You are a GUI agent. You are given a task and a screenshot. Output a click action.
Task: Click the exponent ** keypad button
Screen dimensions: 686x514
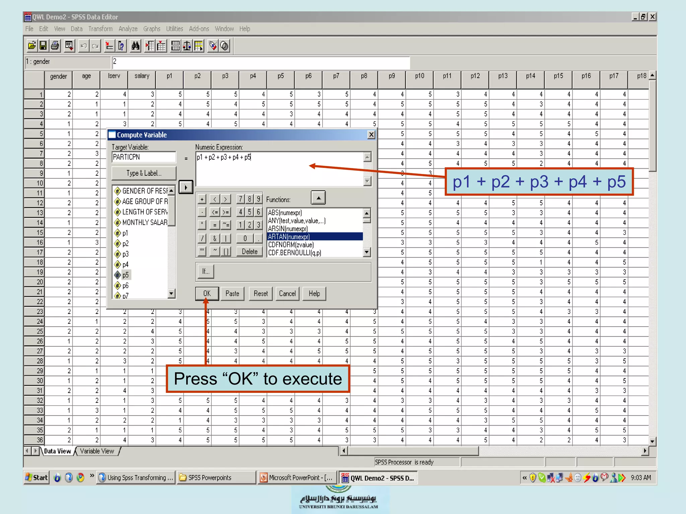point(202,251)
